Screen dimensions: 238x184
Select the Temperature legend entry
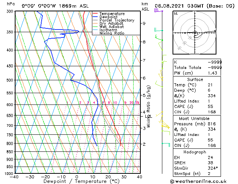pyautogui.click(x=112, y=14)
